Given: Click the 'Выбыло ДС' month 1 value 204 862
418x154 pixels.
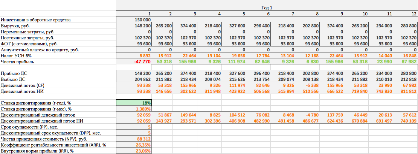Looking at the screenshot, I should [143, 79].
